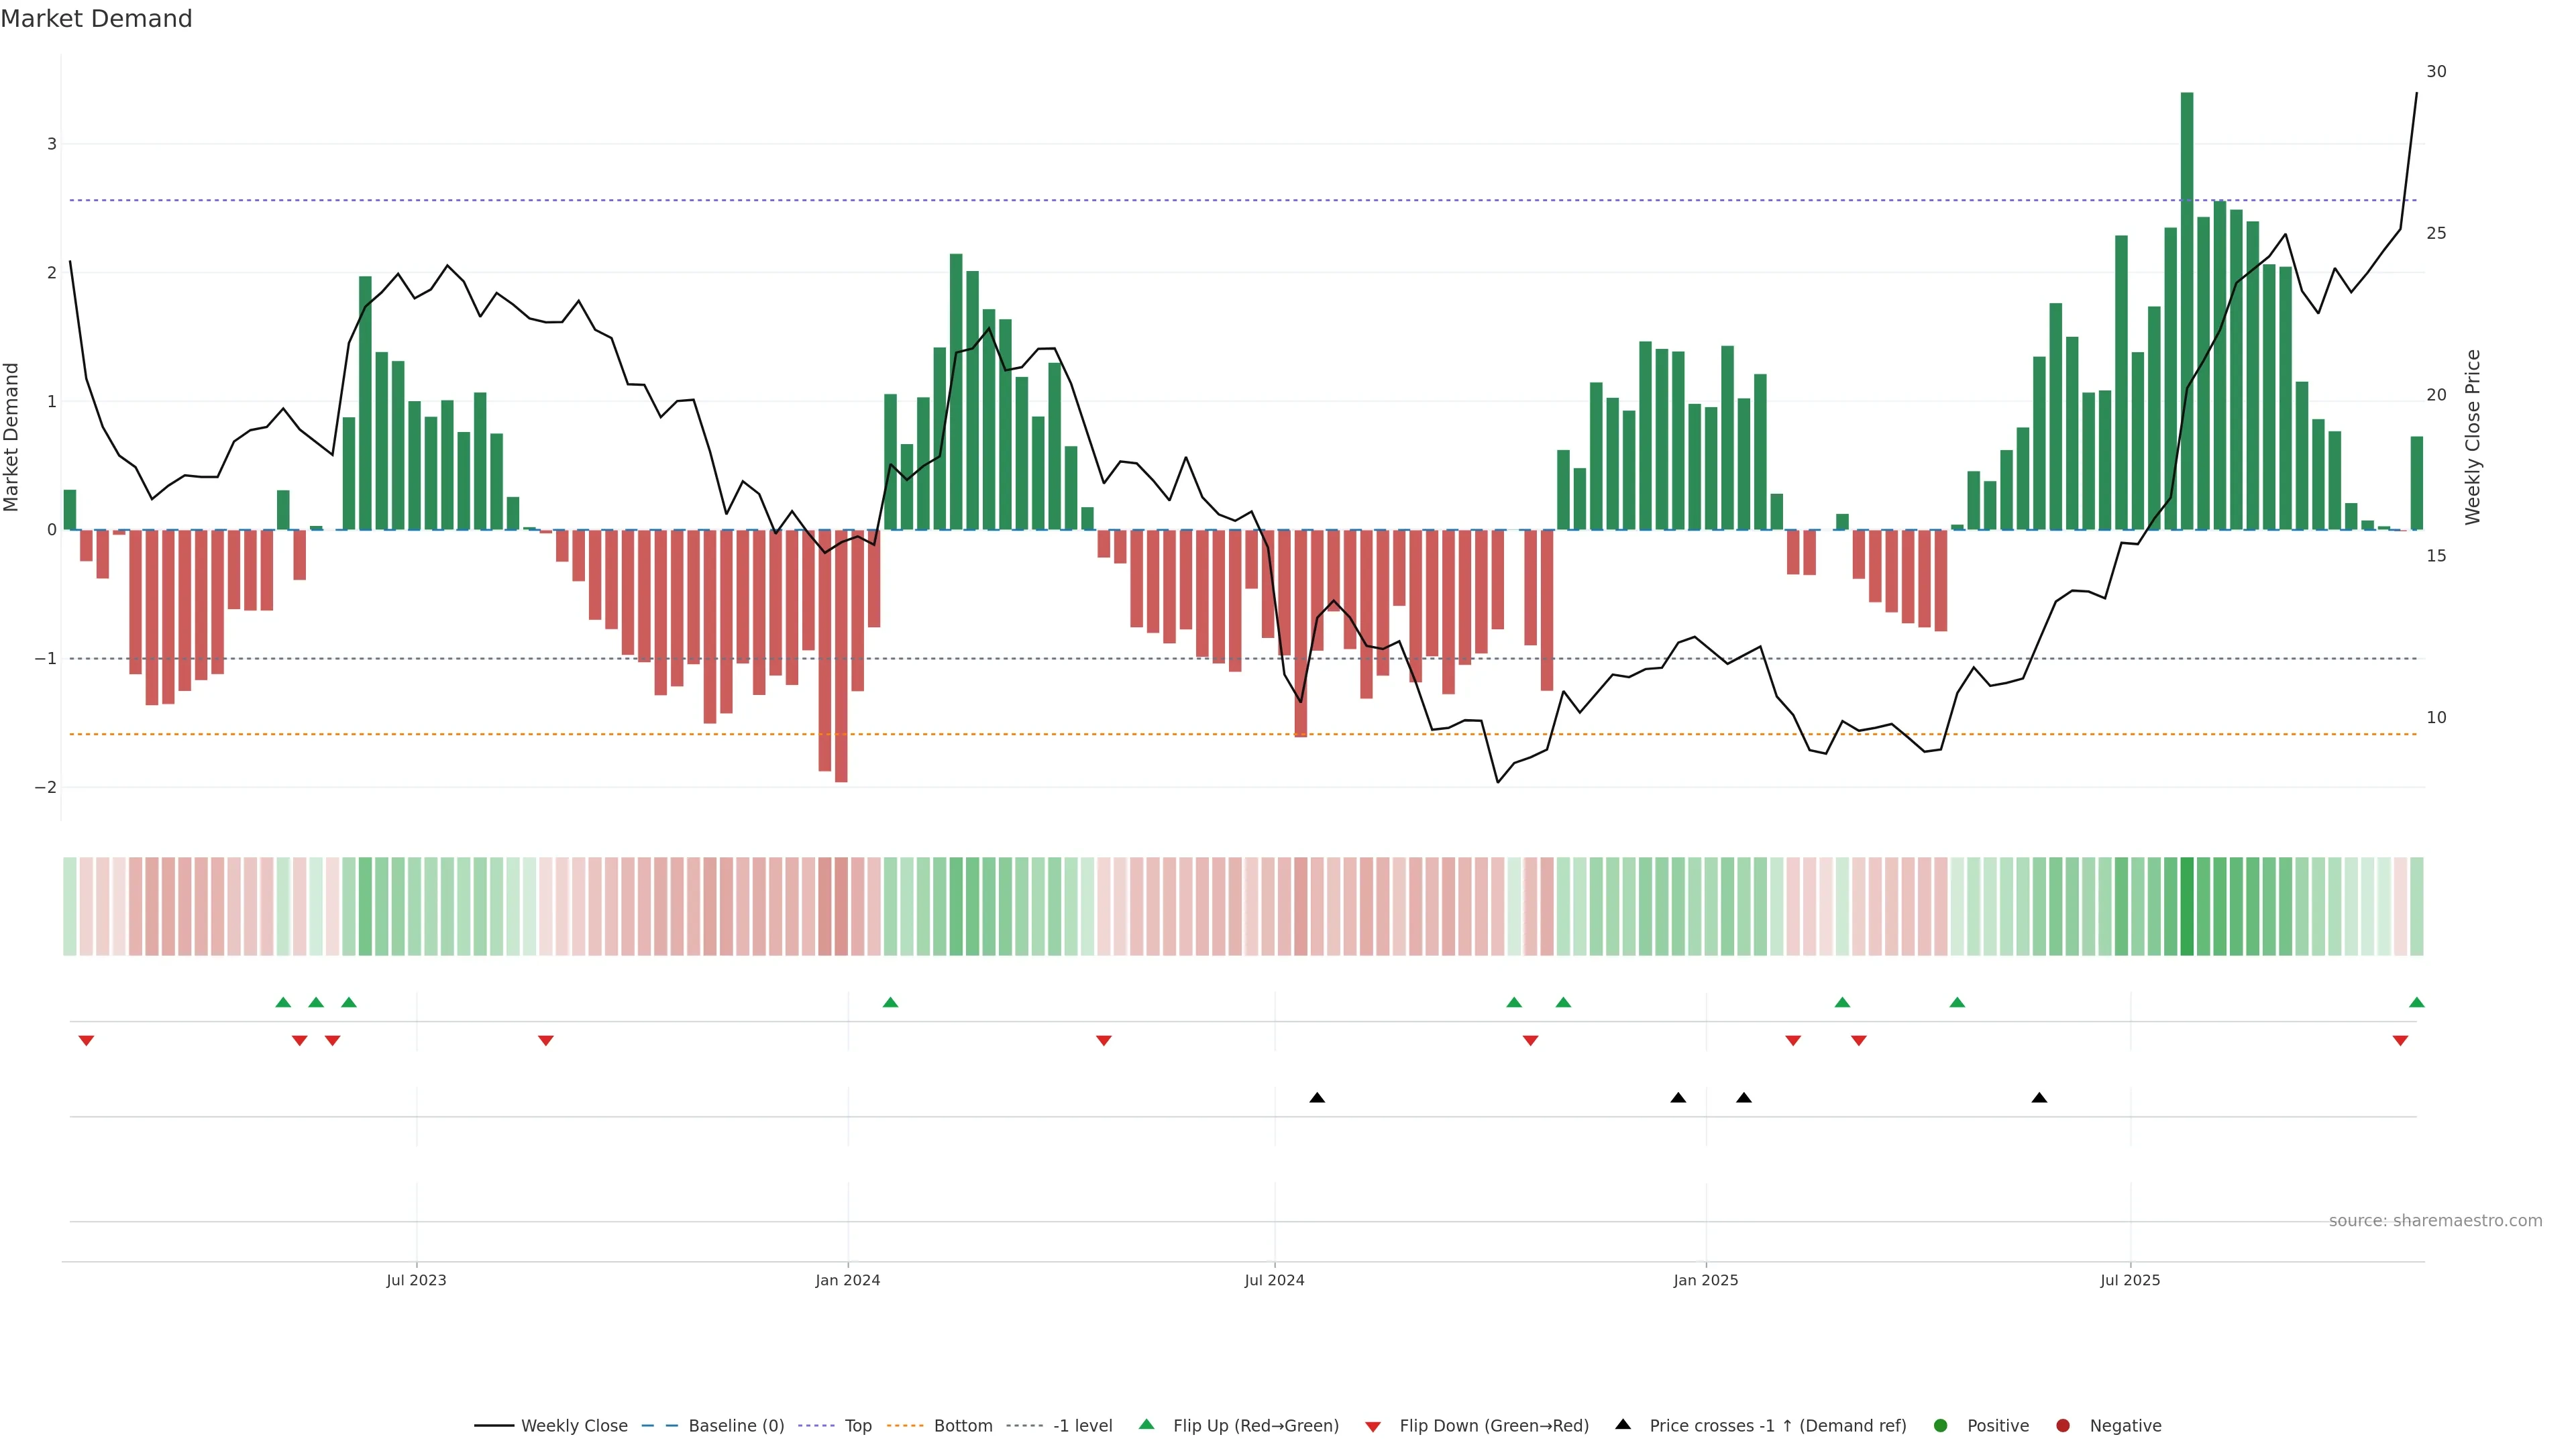Click the black Price crosses -1 legend triangle
This screenshot has height=1449, width=2576.
(x=1623, y=1424)
